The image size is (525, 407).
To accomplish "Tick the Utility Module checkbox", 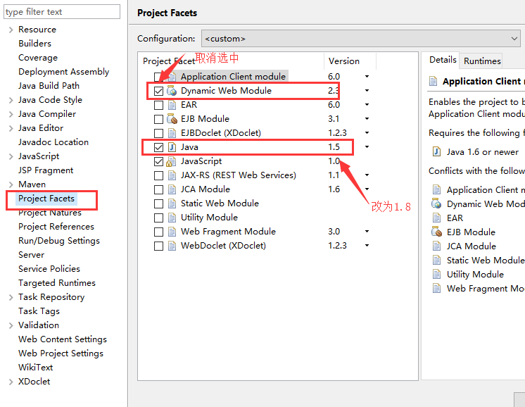I will pyautogui.click(x=158, y=218).
